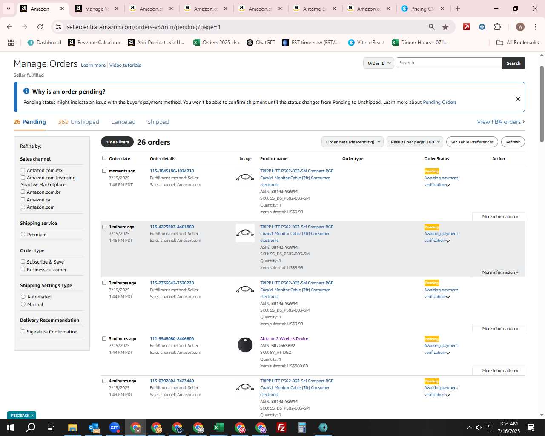Click the order search input field
The image size is (545, 436).
pos(449,63)
